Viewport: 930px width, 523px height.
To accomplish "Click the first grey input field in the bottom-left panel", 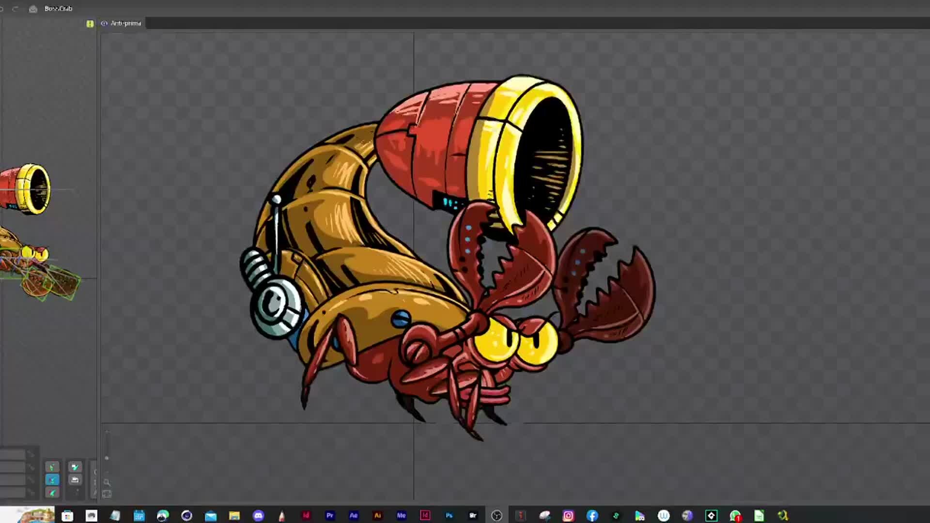I will (13, 455).
